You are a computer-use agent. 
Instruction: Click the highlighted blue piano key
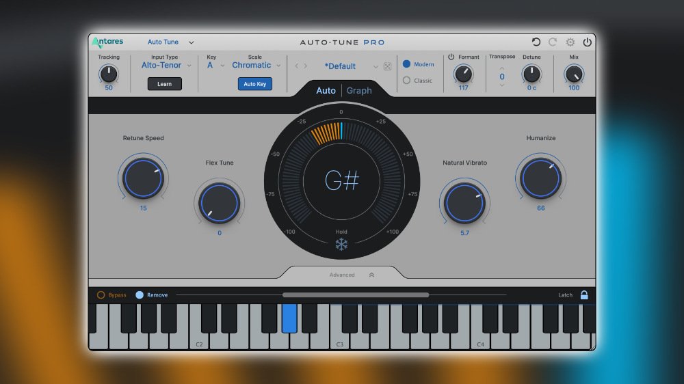tap(289, 318)
